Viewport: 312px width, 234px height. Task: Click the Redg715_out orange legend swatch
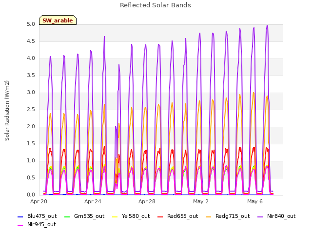208,216
